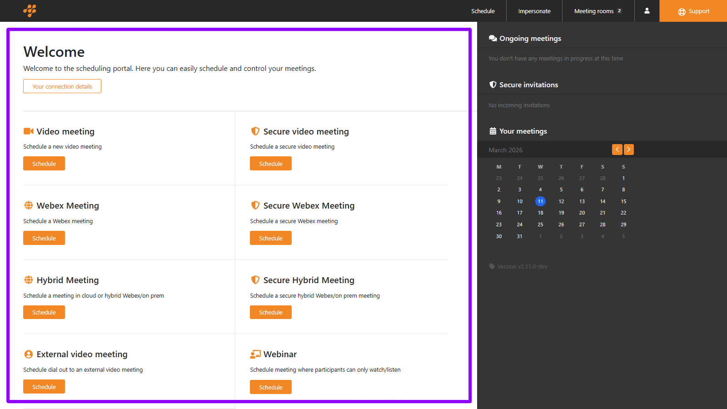This screenshot has height=409, width=727.
Task: Click the Webex Meeting globe icon
Action: (29, 205)
